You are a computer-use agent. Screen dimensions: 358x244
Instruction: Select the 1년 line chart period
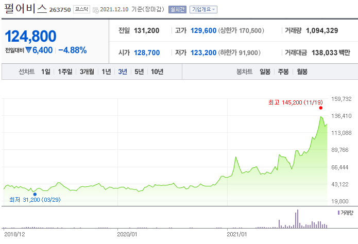click(x=106, y=72)
